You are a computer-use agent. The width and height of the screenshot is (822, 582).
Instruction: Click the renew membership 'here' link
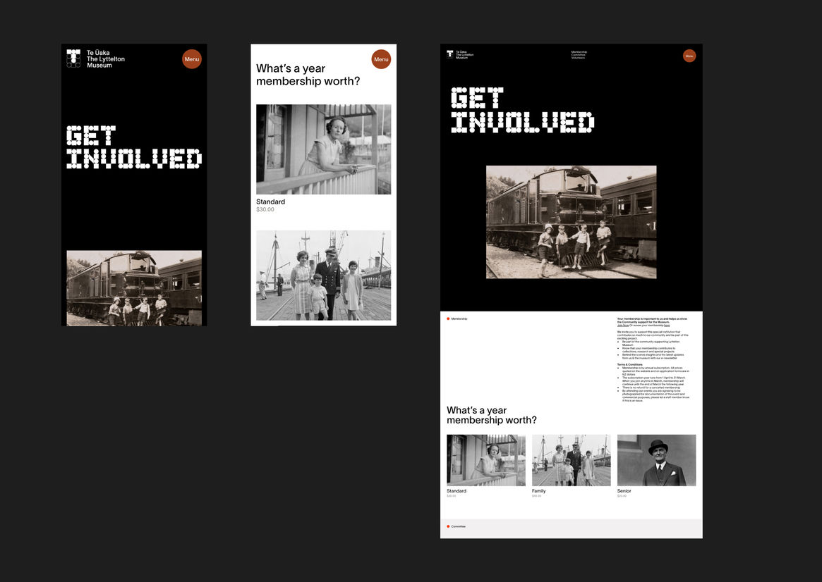coord(666,326)
